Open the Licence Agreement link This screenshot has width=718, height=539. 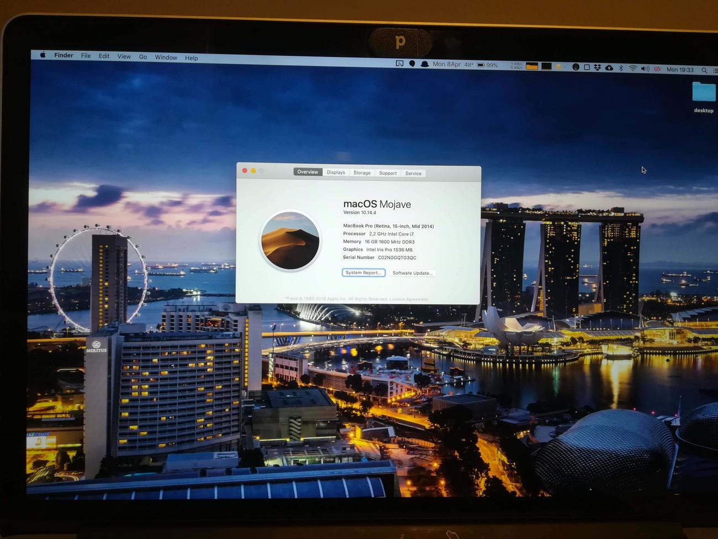(409, 299)
